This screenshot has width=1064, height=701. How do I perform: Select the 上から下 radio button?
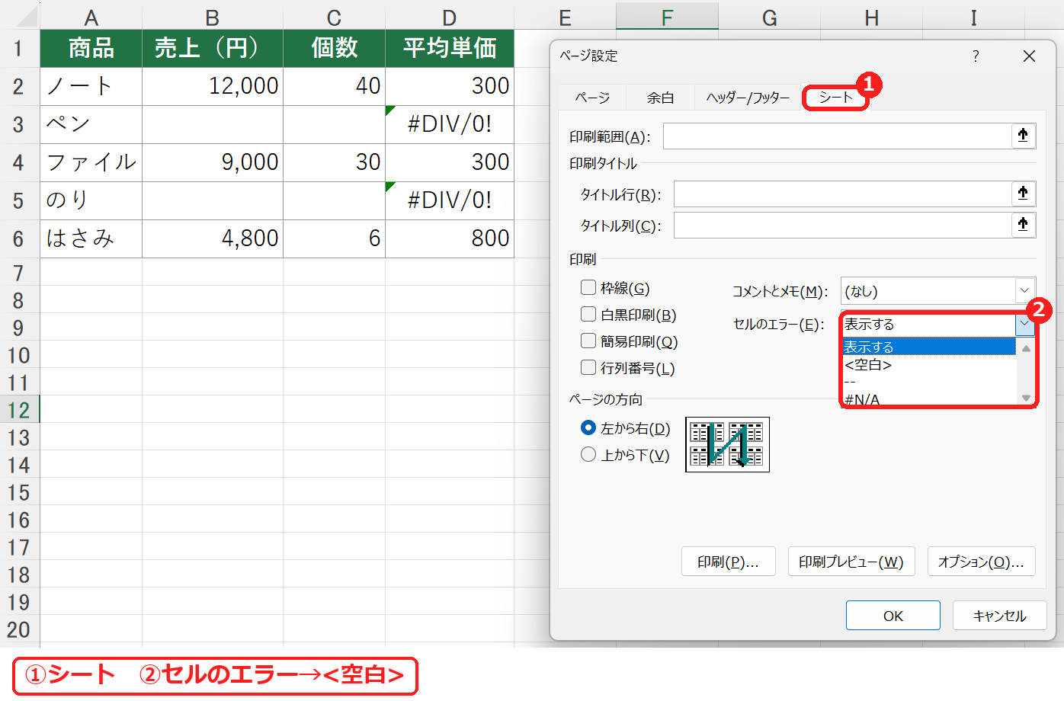(588, 454)
